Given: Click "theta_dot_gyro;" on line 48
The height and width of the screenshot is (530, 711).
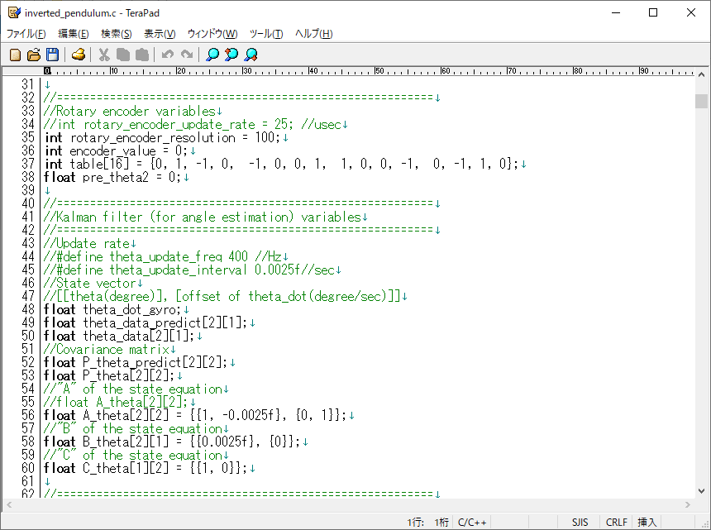Looking at the screenshot, I should [x=132, y=310].
